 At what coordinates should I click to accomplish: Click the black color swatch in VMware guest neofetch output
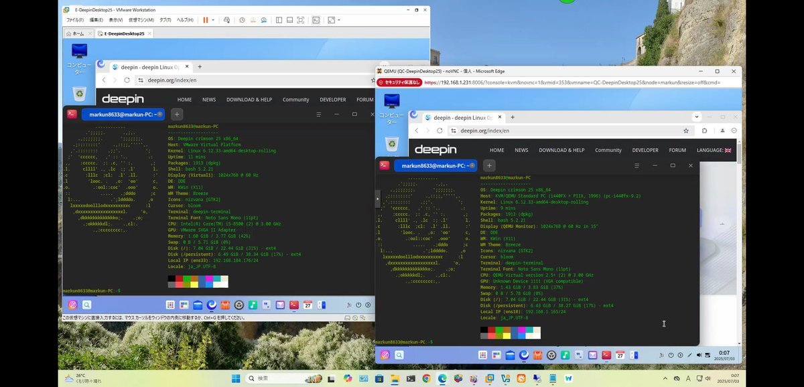click(172, 279)
